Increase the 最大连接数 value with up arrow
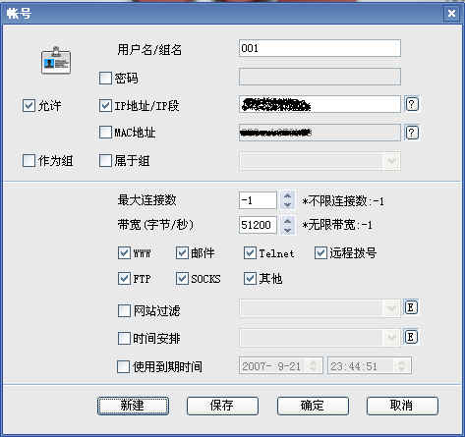 click(x=287, y=195)
